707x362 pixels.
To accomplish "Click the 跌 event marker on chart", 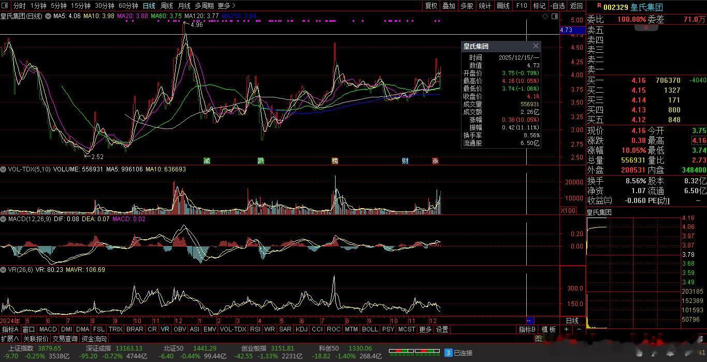I will tap(261, 161).
